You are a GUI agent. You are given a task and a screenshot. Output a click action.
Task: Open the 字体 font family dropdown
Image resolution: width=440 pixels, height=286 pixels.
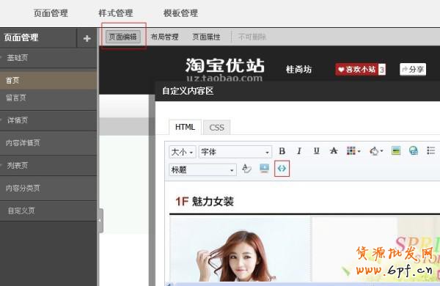coord(235,152)
